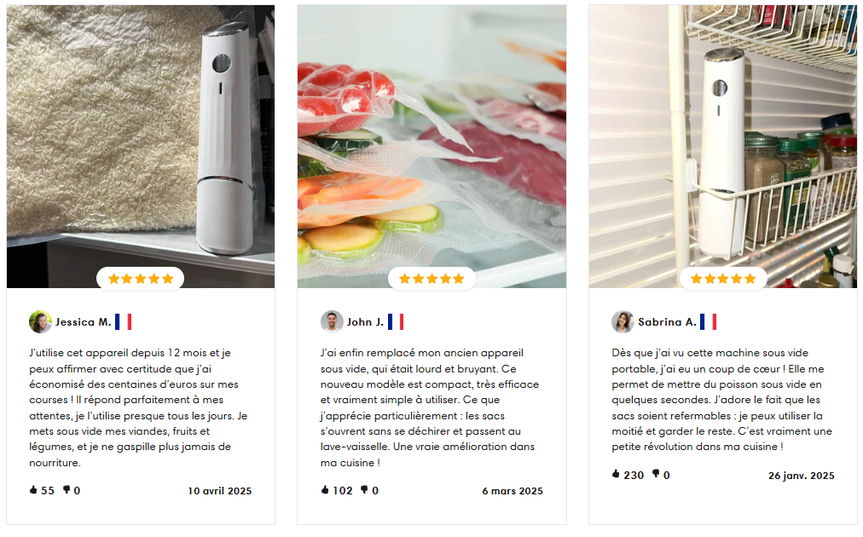Like John J.'s review with thumbs up

325,489
